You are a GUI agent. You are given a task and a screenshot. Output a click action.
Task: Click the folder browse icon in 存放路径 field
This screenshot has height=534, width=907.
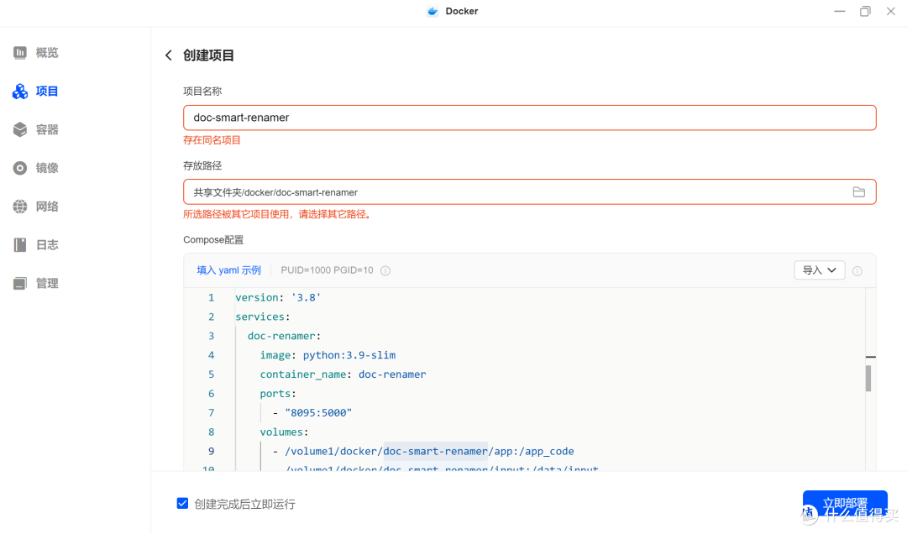click(858, 192)
